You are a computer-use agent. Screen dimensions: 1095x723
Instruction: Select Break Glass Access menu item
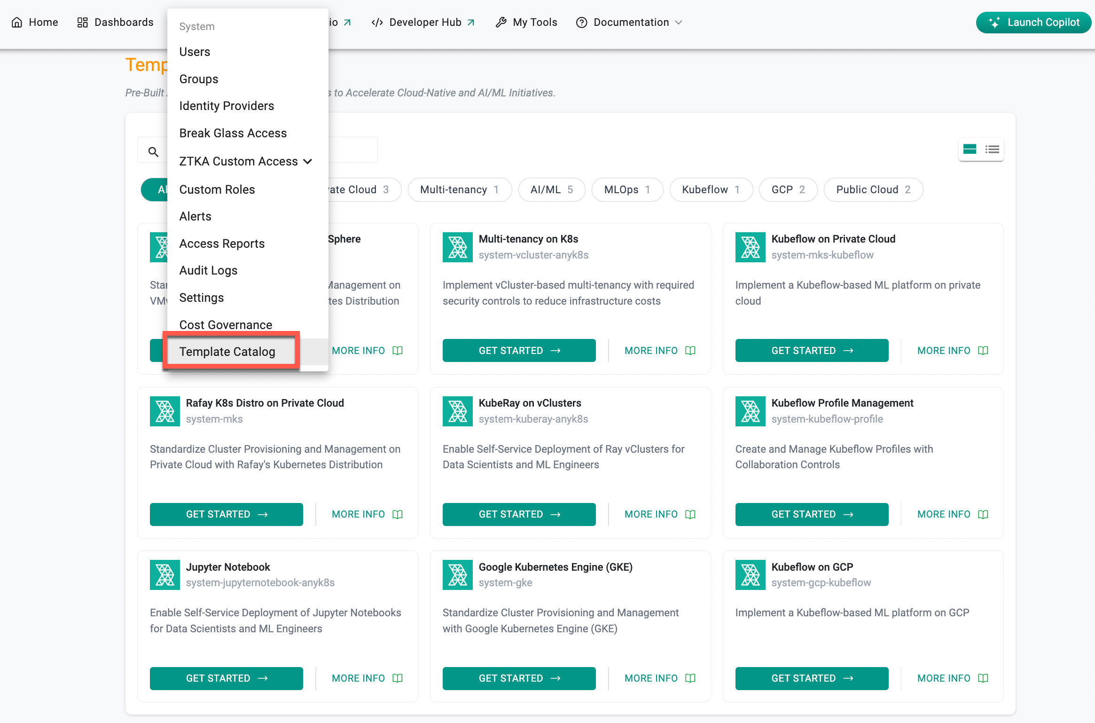pos(248,133)
